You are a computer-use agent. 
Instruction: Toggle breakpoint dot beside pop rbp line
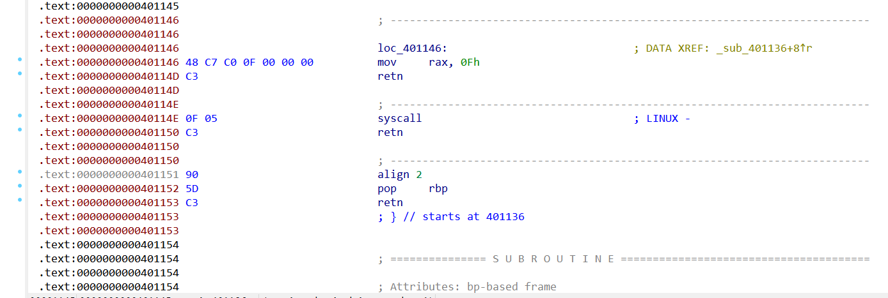coord(20,186)
